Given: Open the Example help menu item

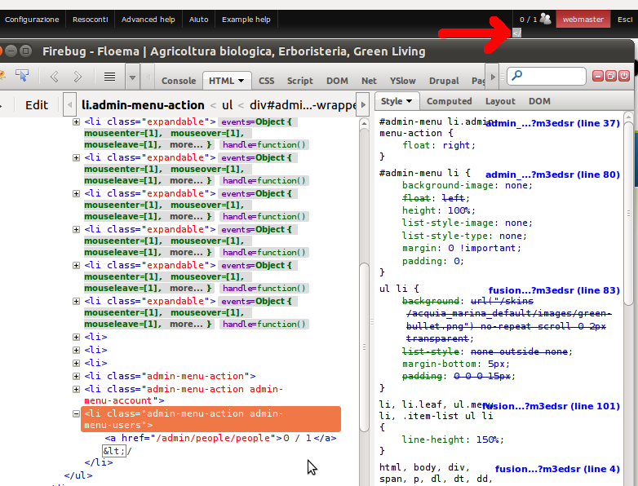Looking at the screenshot, I should click(x=246, y=20).
